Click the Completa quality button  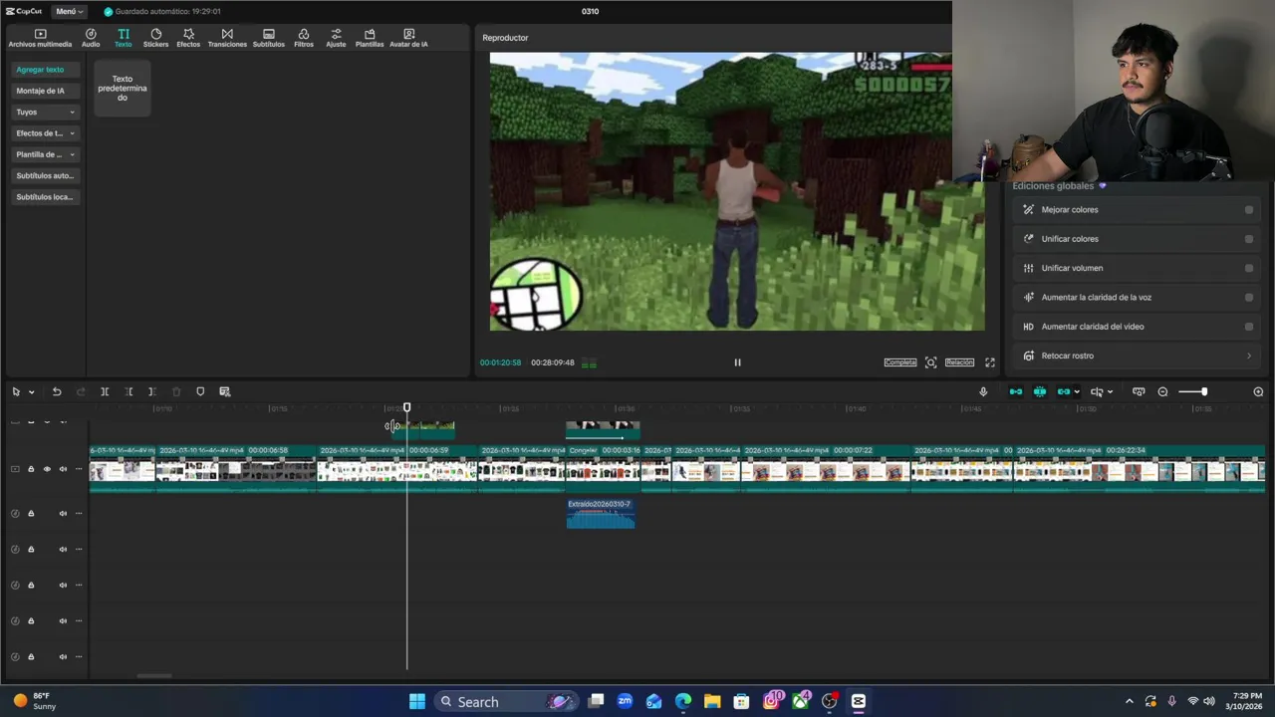click(899, 362)
